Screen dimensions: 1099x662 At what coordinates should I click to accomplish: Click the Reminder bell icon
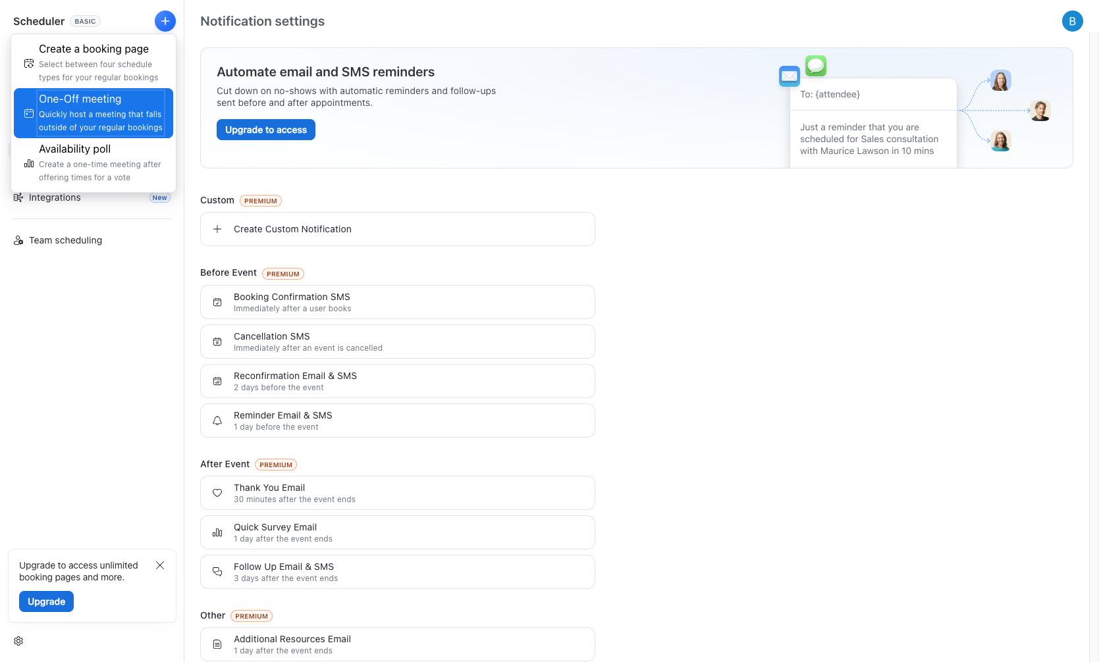(x=217, y=420)
